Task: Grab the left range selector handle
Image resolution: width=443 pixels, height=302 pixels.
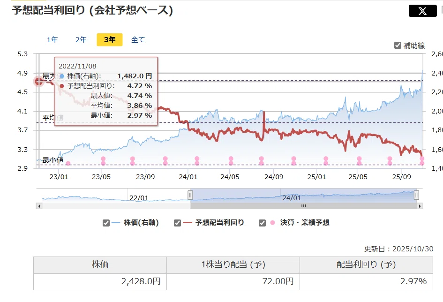Action: click(x=190, y=195)
